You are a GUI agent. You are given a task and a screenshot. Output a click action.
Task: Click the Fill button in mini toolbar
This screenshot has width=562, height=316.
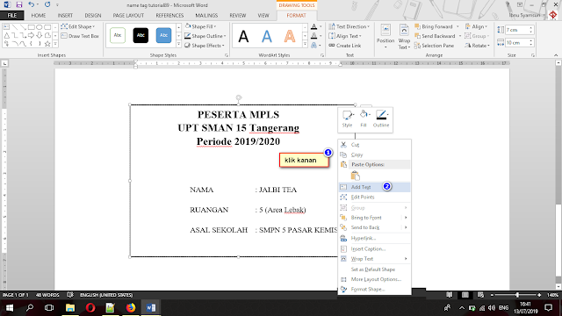[364, 119]
